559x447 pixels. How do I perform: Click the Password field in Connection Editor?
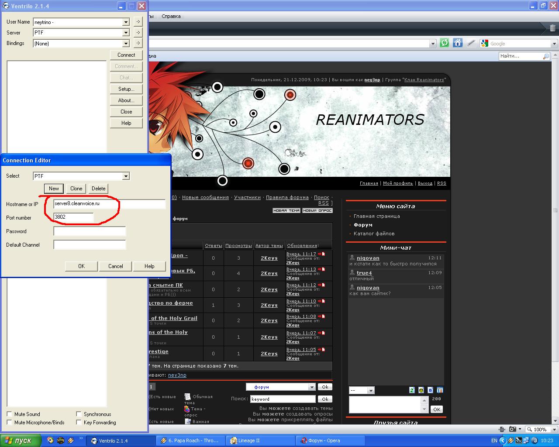coord(90,231)
